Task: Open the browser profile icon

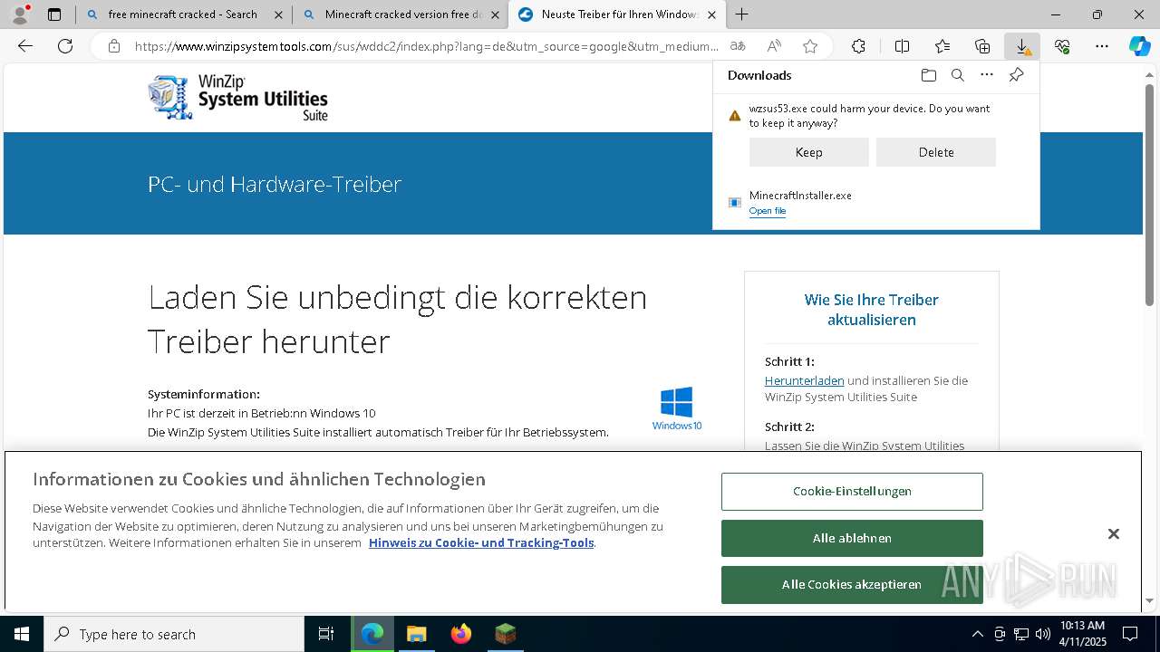Action: point(19,14)
